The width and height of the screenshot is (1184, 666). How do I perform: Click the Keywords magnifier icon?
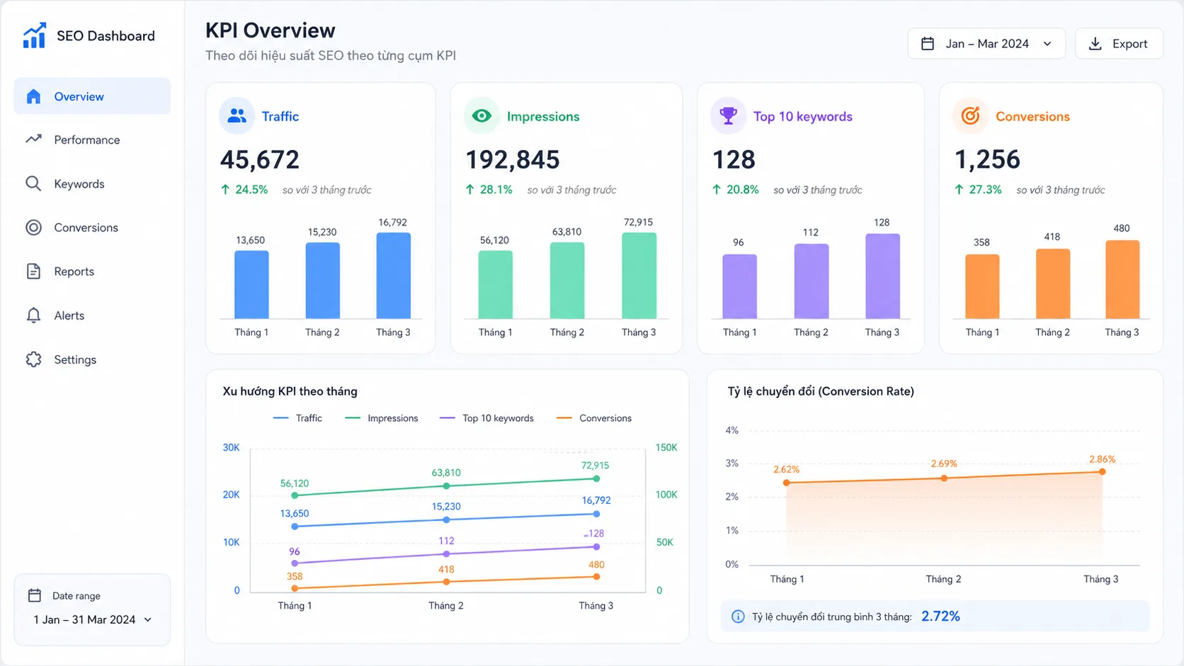pyautogui.click(x=33, y=183)
